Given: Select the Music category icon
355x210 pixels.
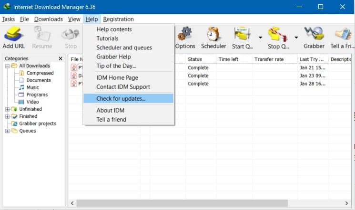Looking at the screenshot, I should point(21,87).
